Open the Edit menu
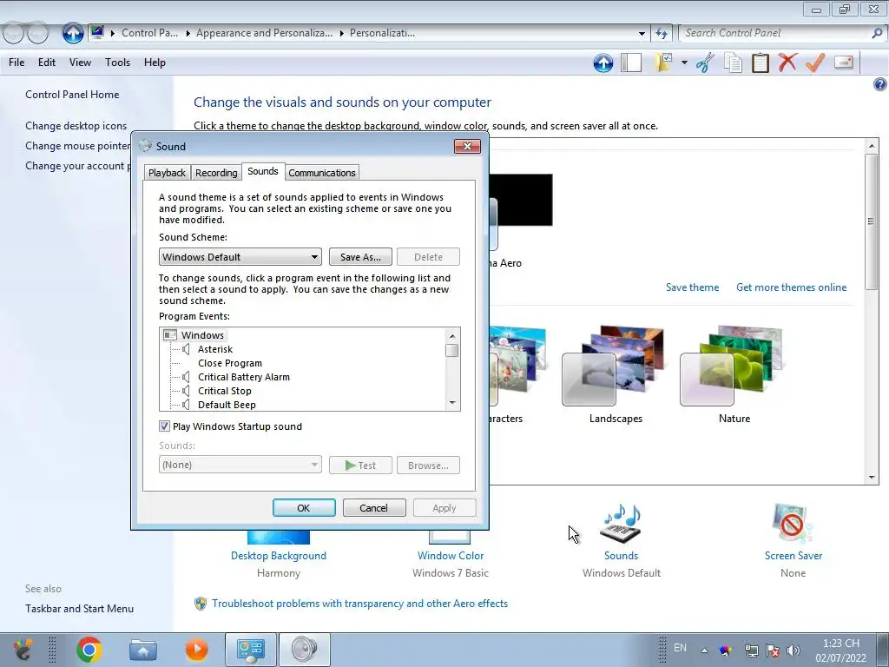Image resolution: width=889 pixels, height=667 pixels. click(47, 63)
